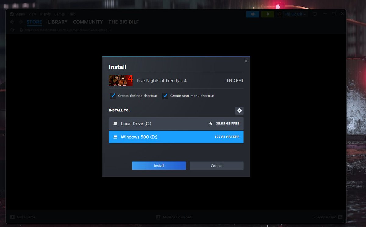Click the plus icon beside Add a Game
Screen dimensions: 366x227
click(12, 217)
